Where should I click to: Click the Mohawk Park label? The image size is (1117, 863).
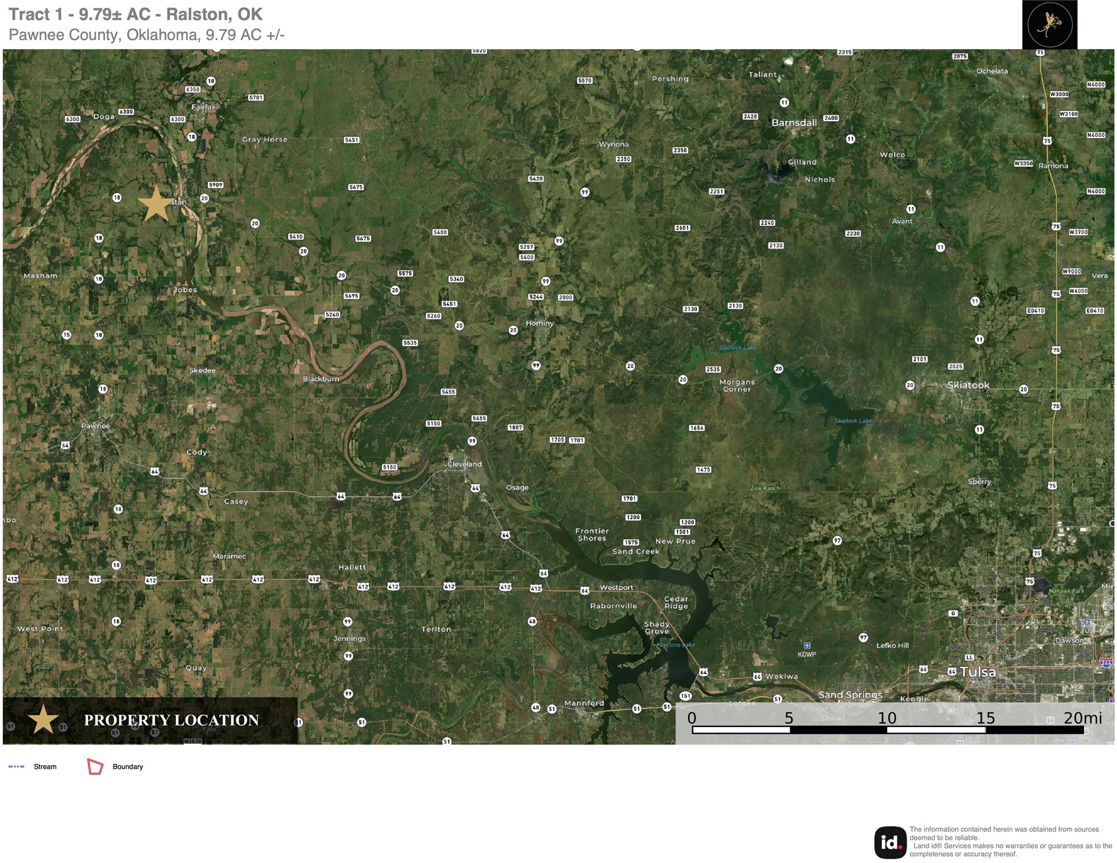tap(1067, 591)
